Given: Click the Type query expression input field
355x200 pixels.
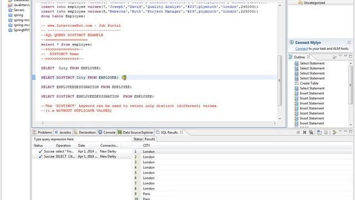Looking at the screenshot, I should (82, 139).
